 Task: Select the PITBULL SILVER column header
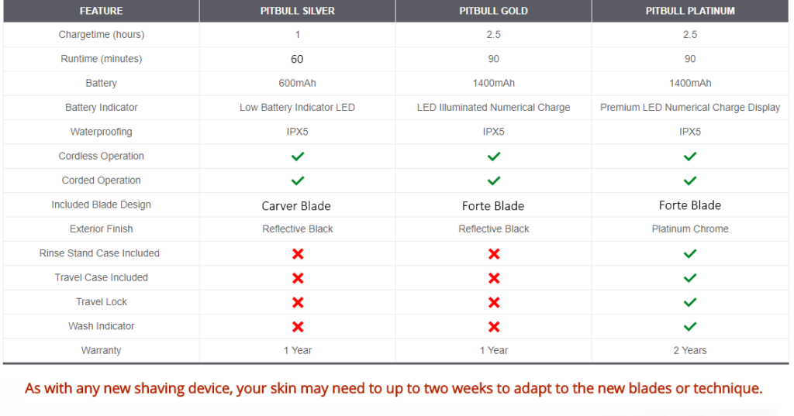click(x=298, y=11)
